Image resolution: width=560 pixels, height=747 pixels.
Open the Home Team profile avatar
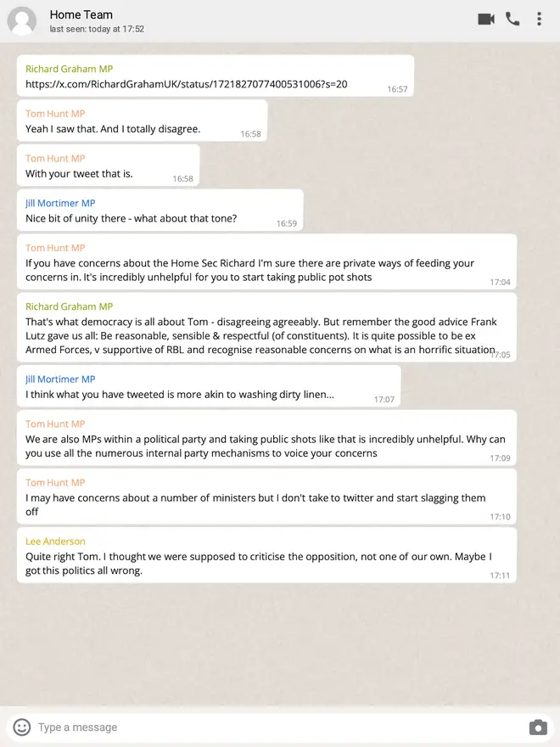tap(22, 21)
